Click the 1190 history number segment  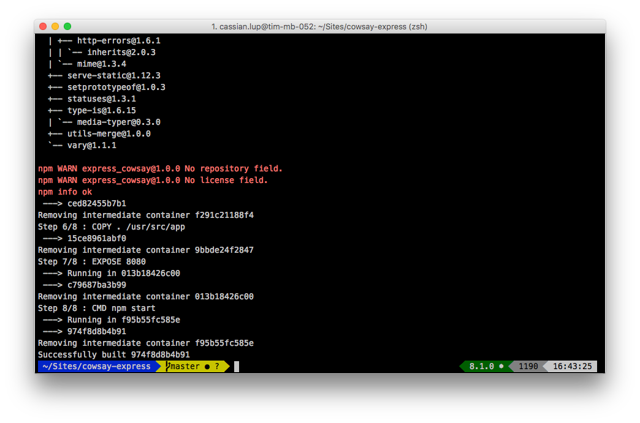coord(528,366)
